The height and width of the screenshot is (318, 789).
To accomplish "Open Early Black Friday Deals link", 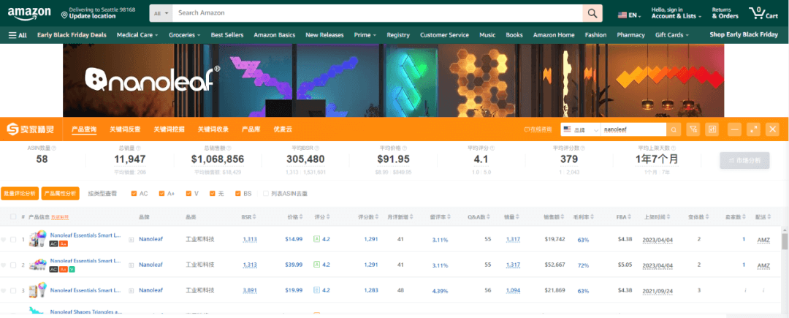I will (x=72, y=35).
